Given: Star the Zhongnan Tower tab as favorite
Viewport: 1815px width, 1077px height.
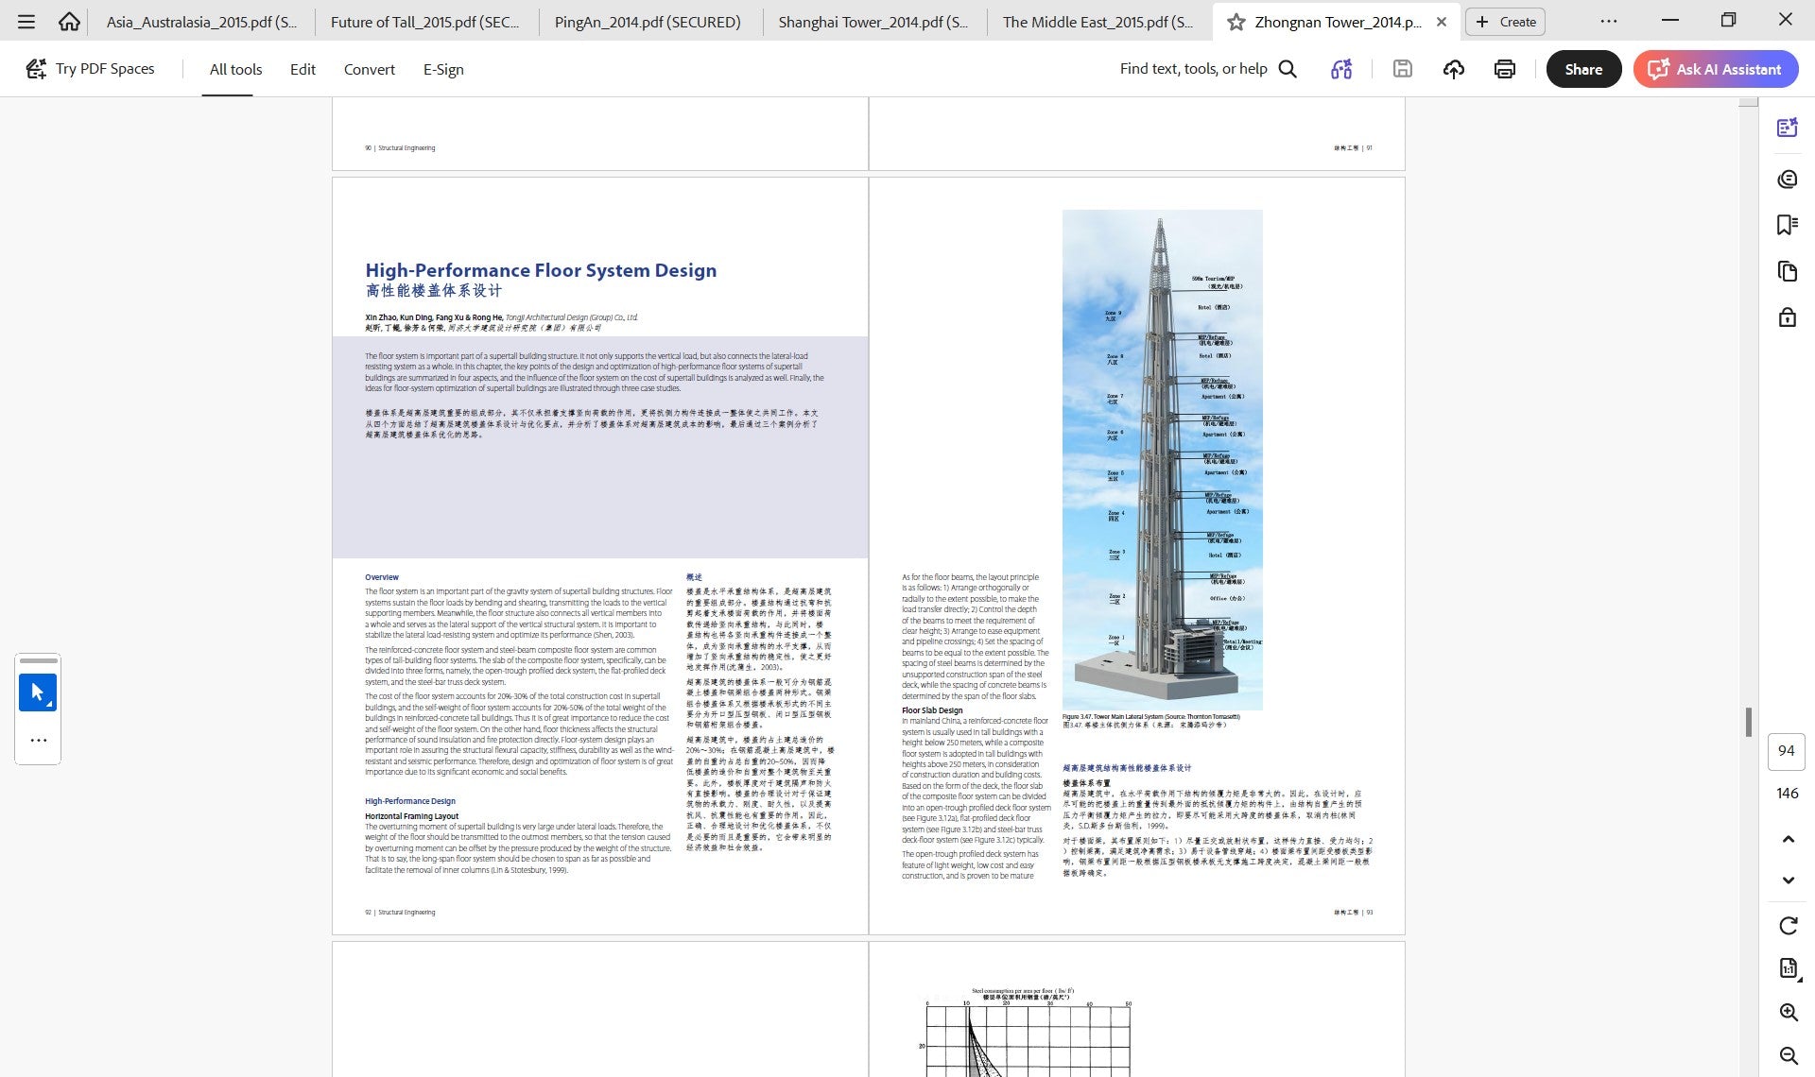Looking at the screenshot, I should [1236, 22].
